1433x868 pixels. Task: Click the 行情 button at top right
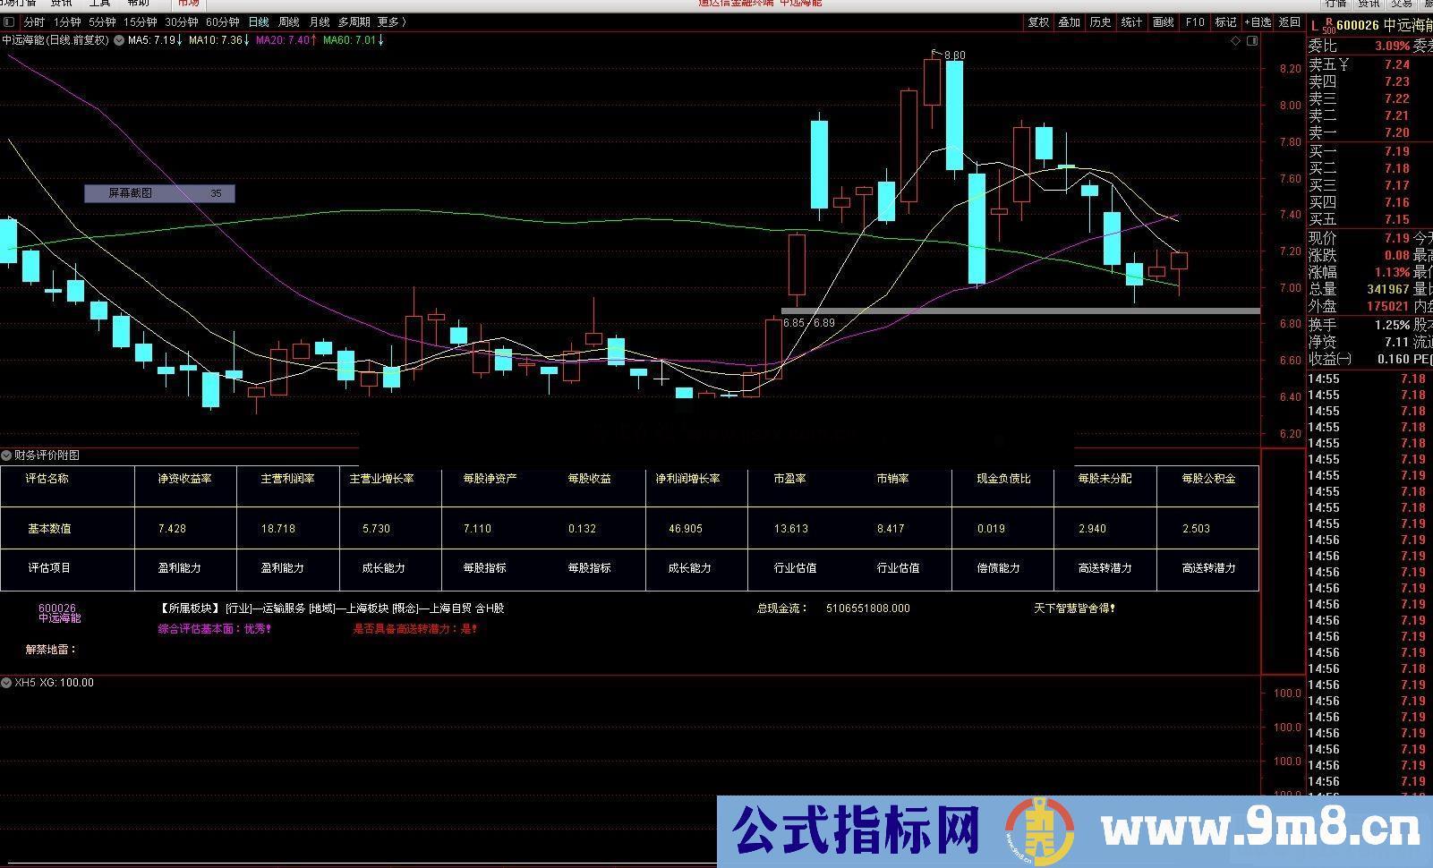[1335, 4]
